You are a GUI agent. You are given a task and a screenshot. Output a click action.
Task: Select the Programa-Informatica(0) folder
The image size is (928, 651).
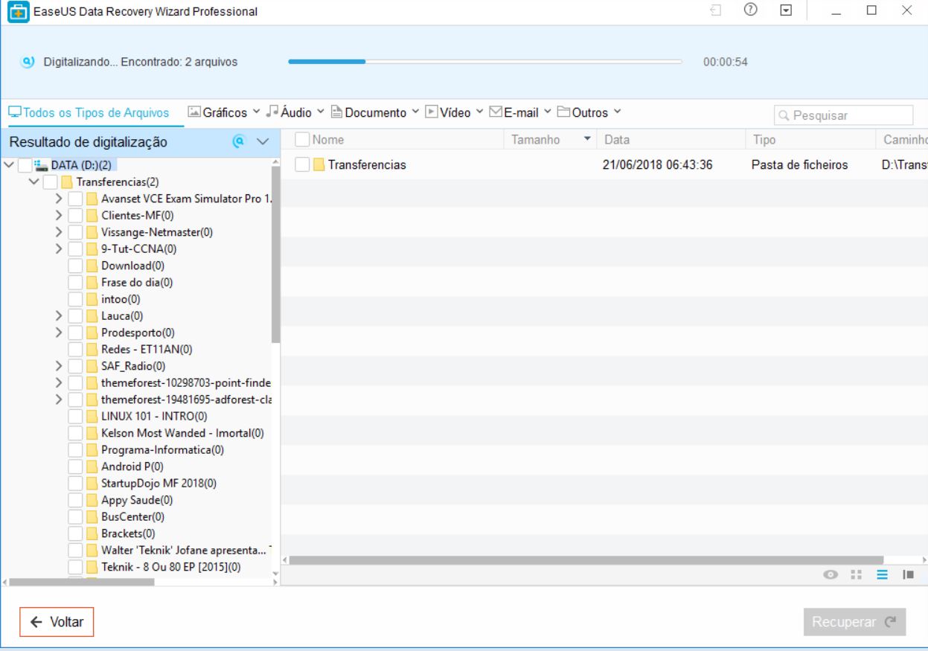pyautogui.click(x=162, y=450)
